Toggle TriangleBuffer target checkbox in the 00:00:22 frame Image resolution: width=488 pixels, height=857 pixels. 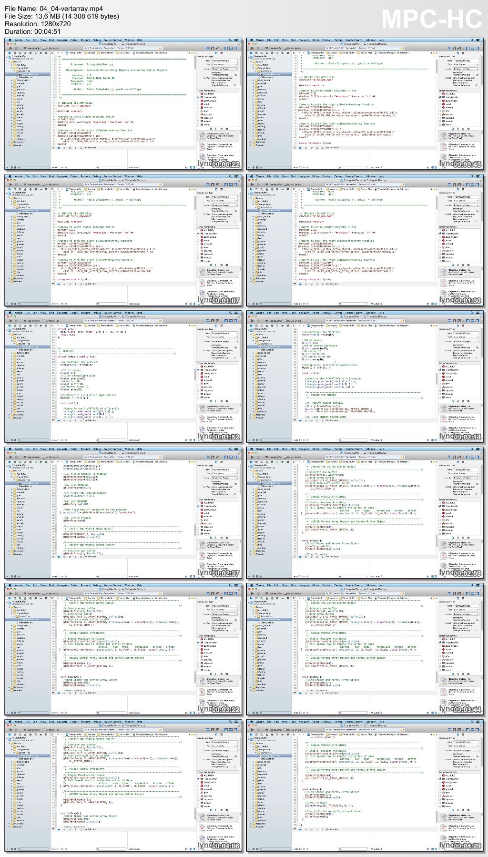(x=199, y=97)
